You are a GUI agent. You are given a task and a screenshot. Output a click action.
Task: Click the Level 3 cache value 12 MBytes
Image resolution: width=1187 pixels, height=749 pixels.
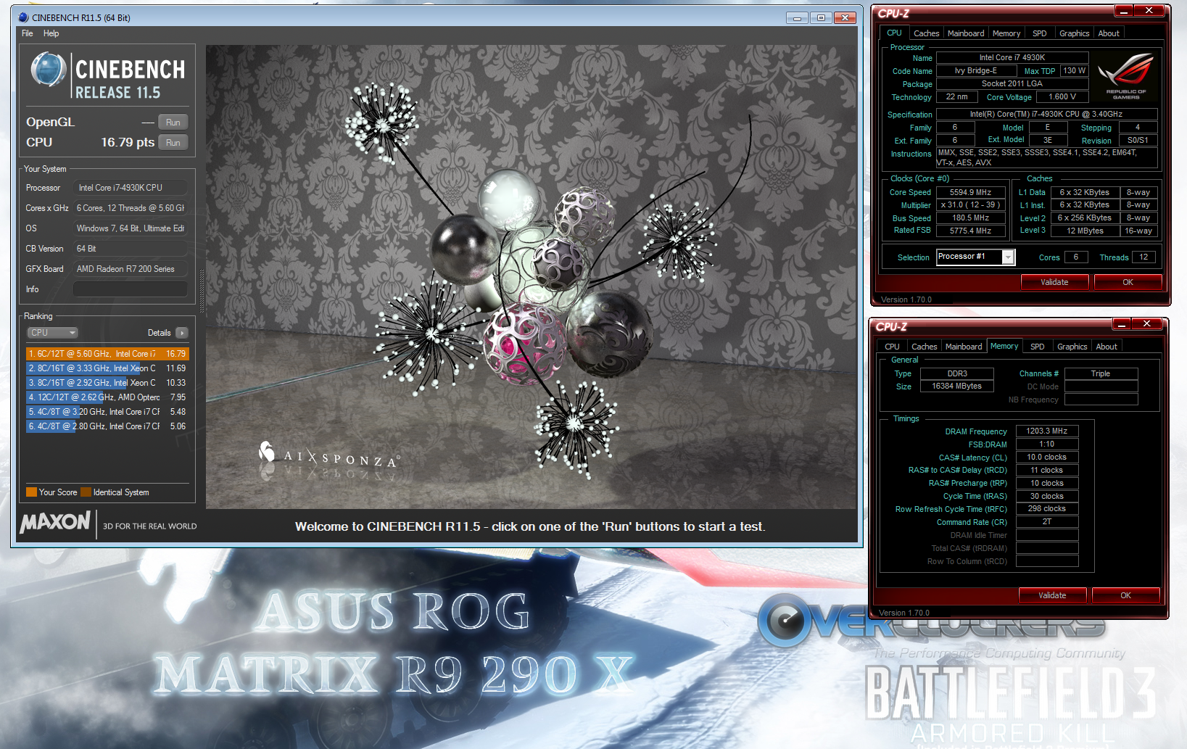[1085, 231]
